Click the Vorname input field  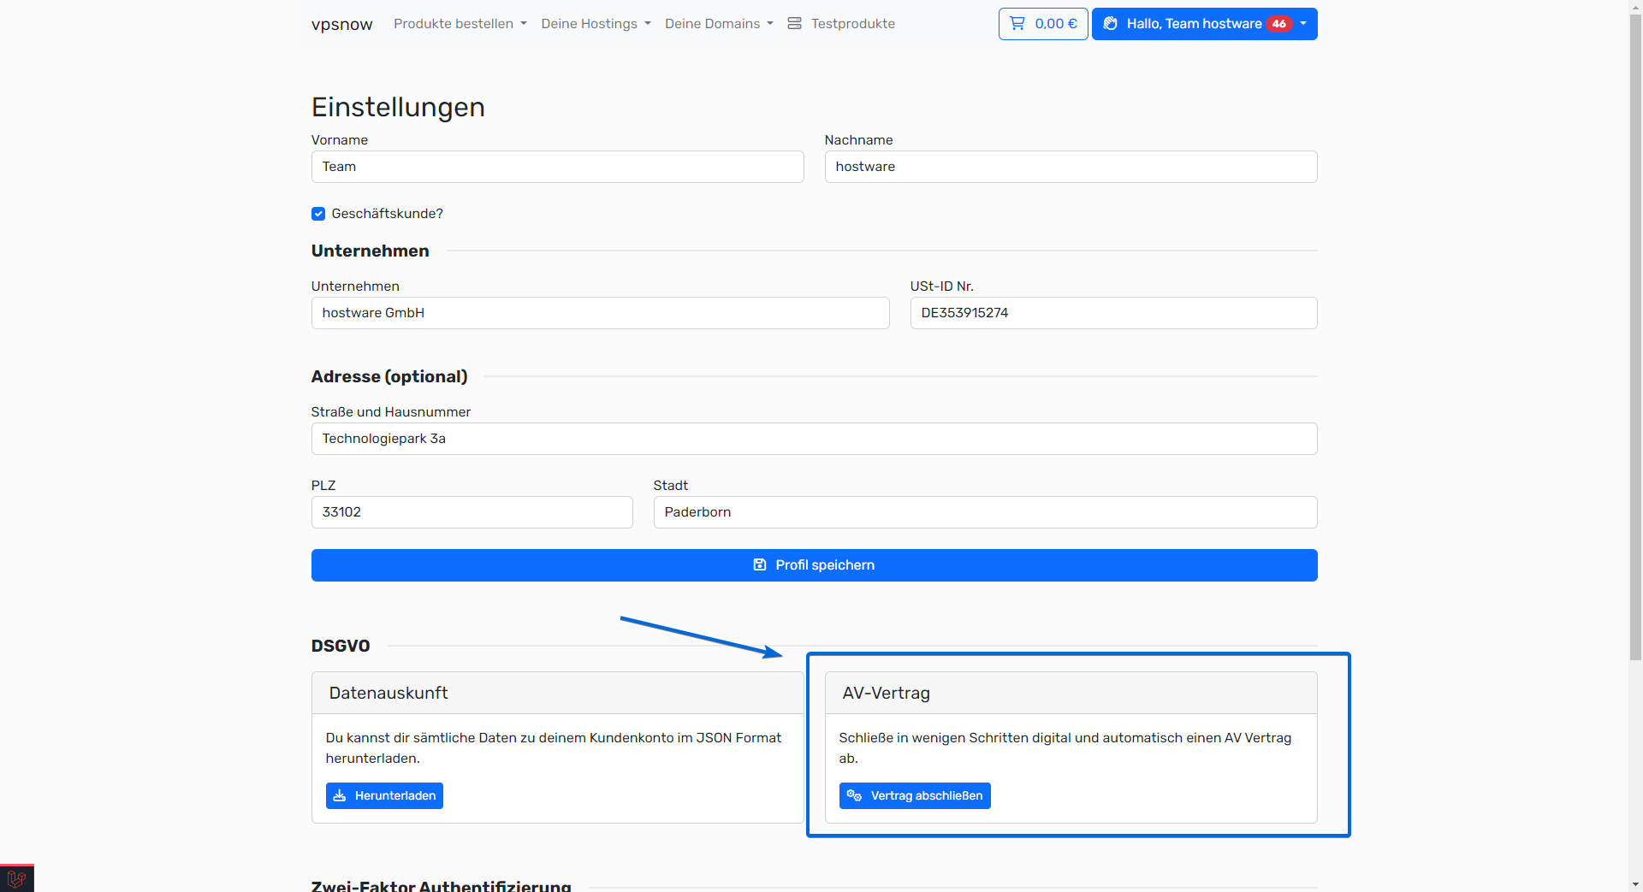click(x=557, y=167)
